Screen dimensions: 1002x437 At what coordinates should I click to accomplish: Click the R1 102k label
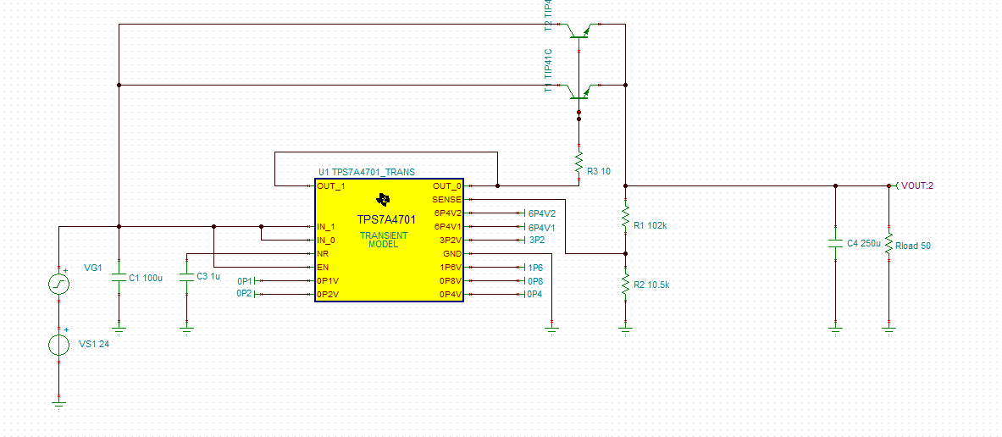(x=650, y=225)
